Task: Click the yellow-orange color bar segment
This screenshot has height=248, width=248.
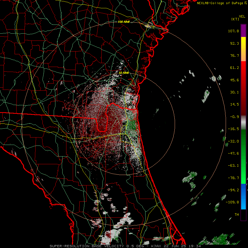Action: point(243,49)
